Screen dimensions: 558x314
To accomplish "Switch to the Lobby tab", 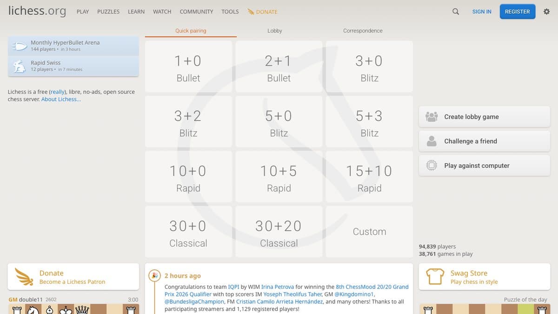I will tap(275, 31).
